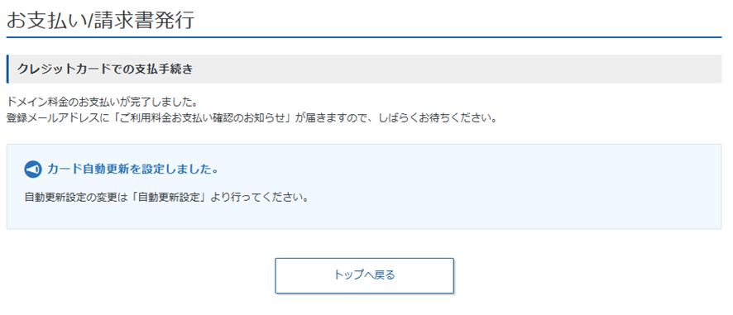733x315 pixels.
Task: Click the クレジットカードでの支払手続き section heading
Action: (x=105, y=69)
